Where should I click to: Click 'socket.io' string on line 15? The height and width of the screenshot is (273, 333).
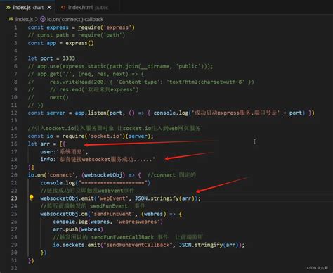[x=105, y=136]
